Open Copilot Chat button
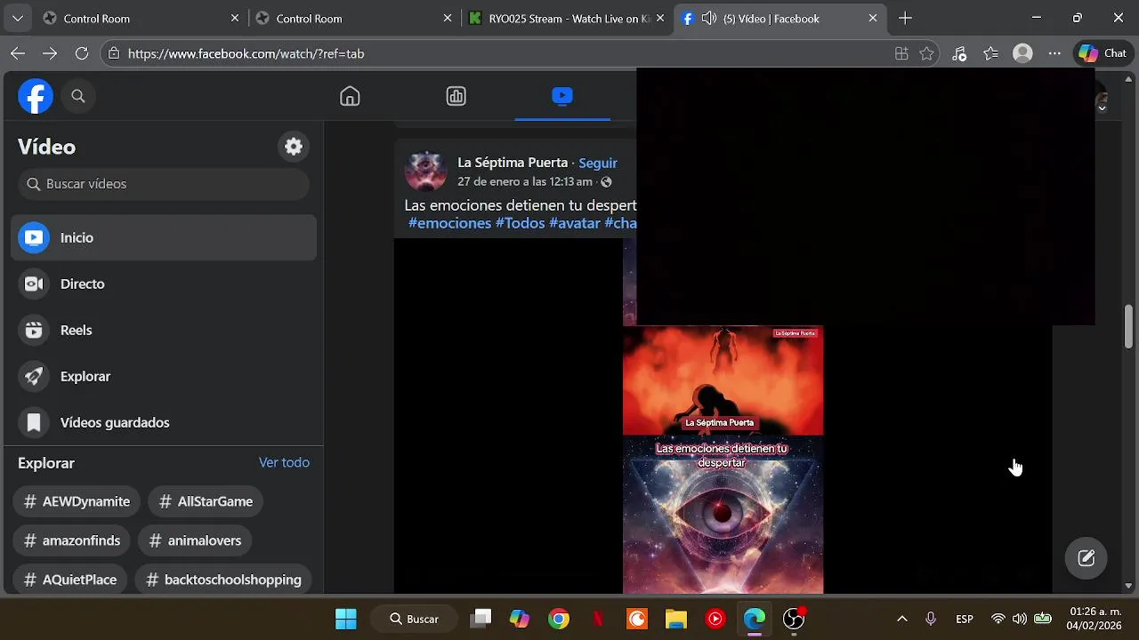This screenshot has width=1139, height=640. pyautogui.click(x=1103, y=53)
